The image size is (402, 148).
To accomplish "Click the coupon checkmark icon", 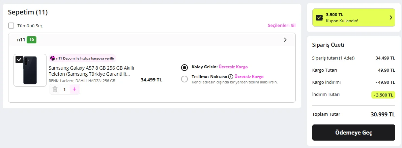I will click(319, 17).
